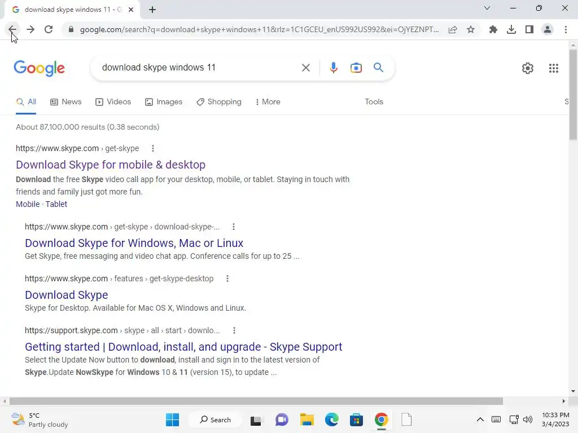The width and height of the screenshot is (578, 433).
Task: Open the Google apps grid
Action: pyautogui.click(x=554, y=68)
